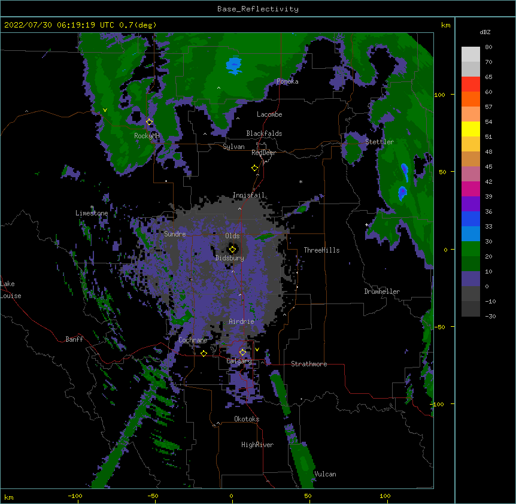
Task: Select the violet 39–36 dBZ legend swatch
Action: 471,204
